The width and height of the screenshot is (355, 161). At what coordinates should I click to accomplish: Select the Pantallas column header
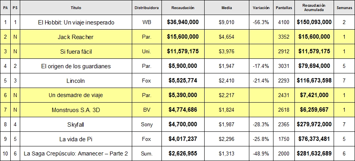click(x=284, y=7)
